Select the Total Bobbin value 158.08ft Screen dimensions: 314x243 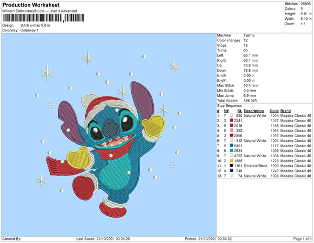click(x=250, y=101)
